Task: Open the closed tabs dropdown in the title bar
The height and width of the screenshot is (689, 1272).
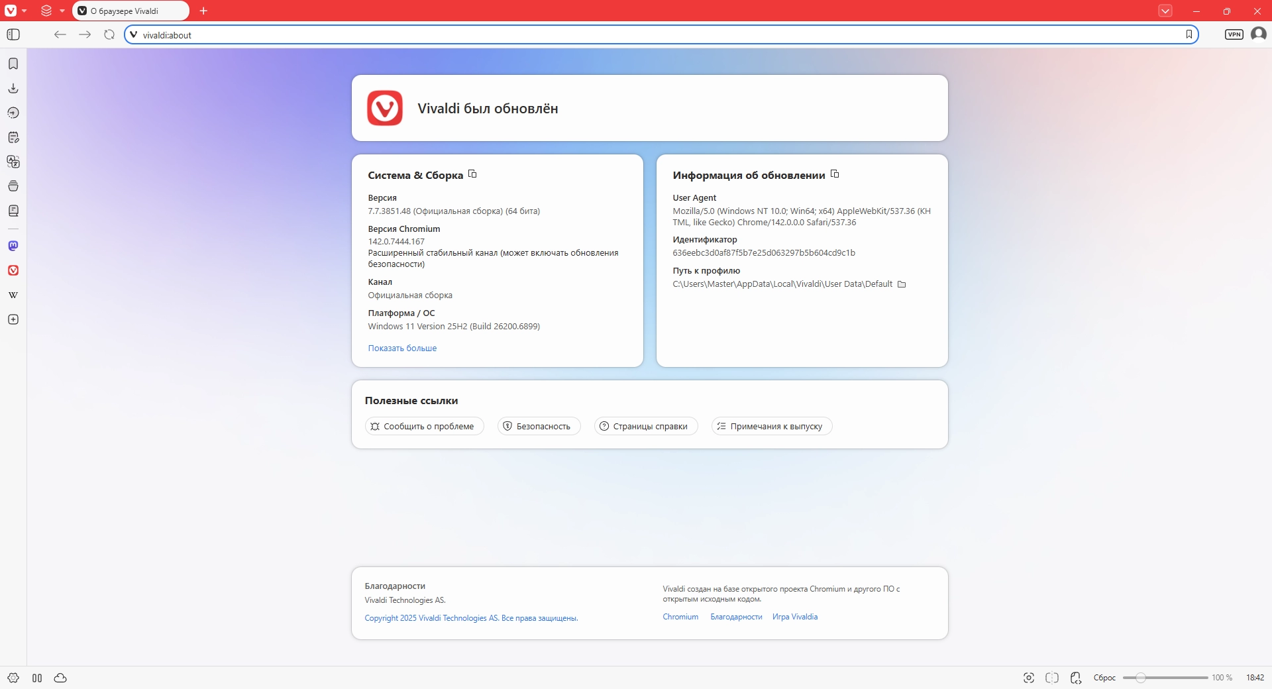Action: [x=1165, y=11]
